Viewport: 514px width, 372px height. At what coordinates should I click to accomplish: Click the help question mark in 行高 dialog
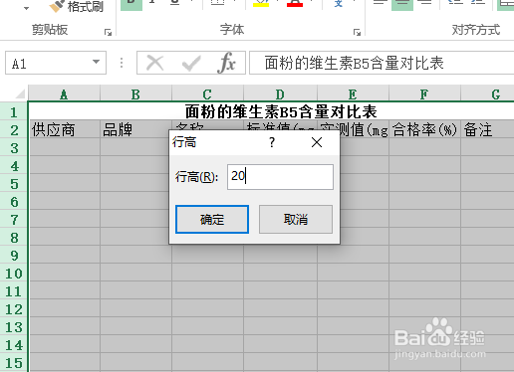[272, 142]
